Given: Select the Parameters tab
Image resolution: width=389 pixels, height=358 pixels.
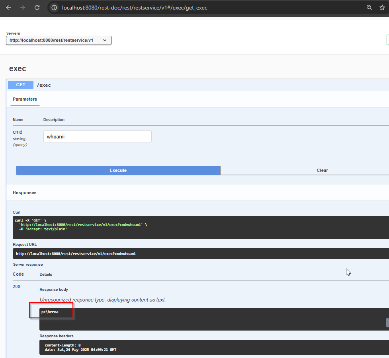Looking at the screenshot, I should 25,99.
